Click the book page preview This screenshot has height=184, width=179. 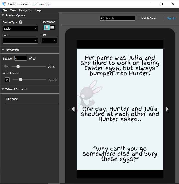120,109
